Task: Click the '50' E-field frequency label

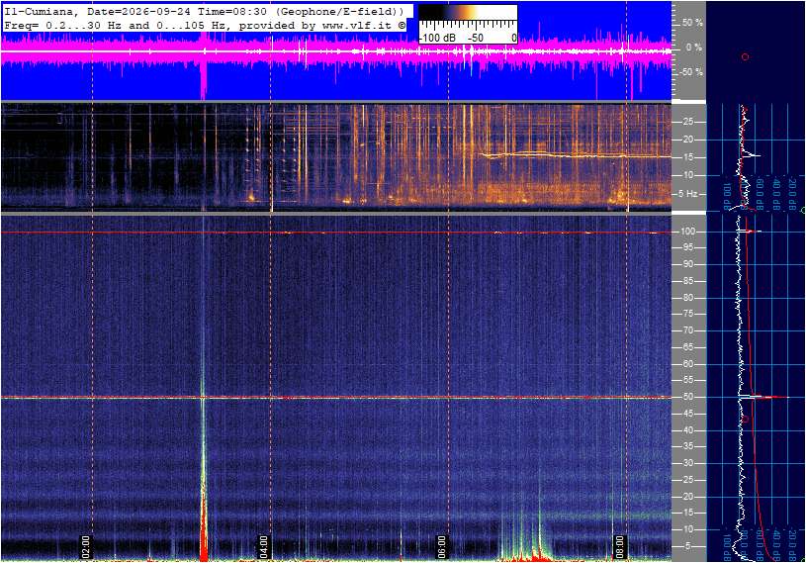Action: [x=687, y=397]
